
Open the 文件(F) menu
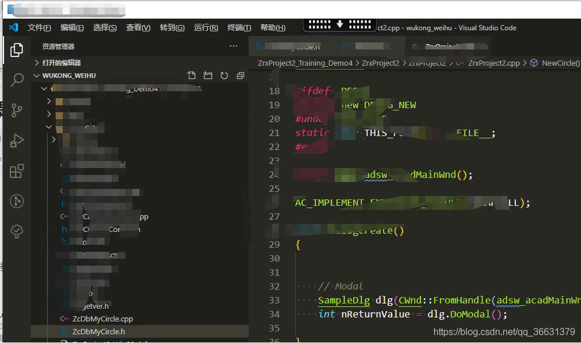[40, 28]
